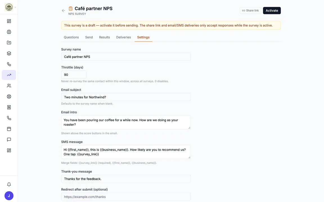Expand the workspace switcher chevron
Image resolution: width=324 pixels, height=202 pixels.
15,7
